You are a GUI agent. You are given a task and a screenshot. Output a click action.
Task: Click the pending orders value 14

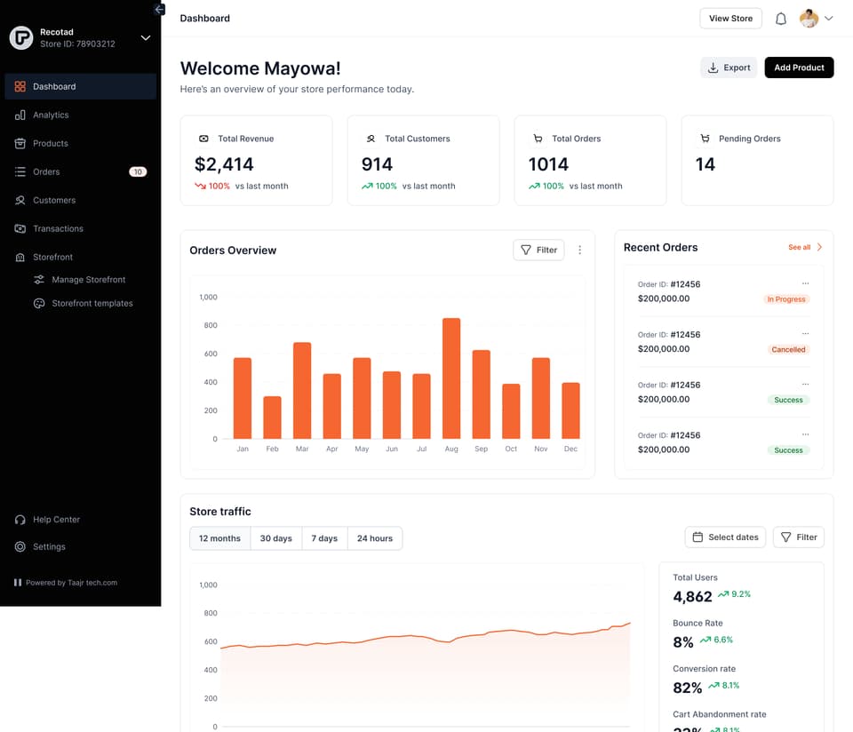coord(705,164)
